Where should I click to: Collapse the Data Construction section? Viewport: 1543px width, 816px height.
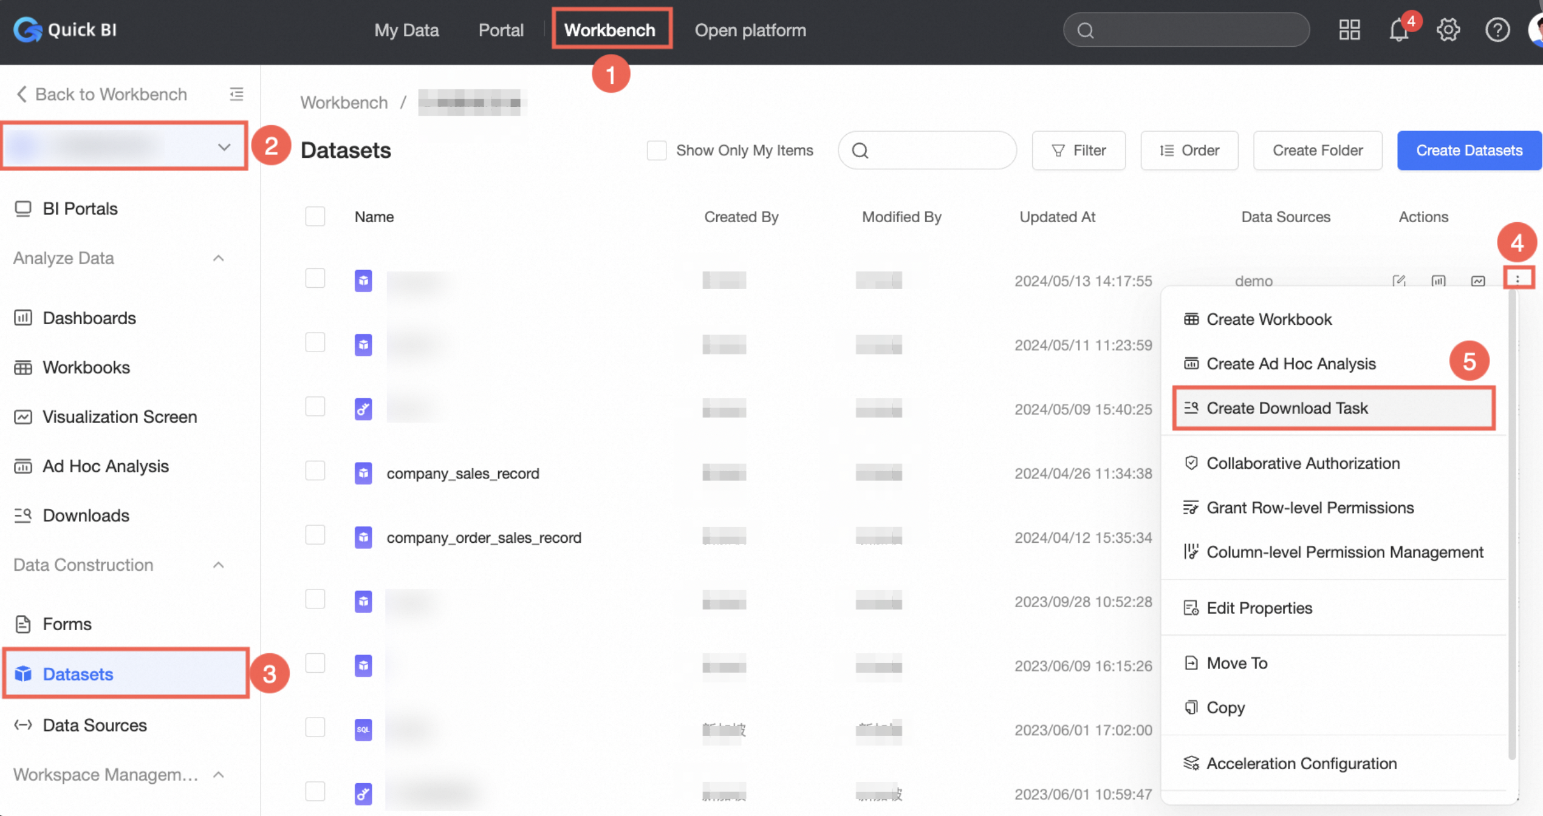click(x=219, y=565)
